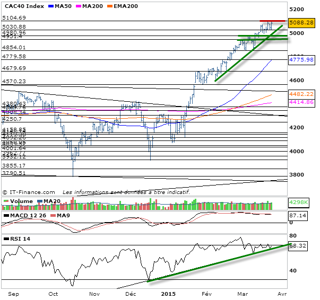Click the 5104.69 resistance level label
This screenshot has height=300, width=320.
pyautogui.click(x=14, y=18)
